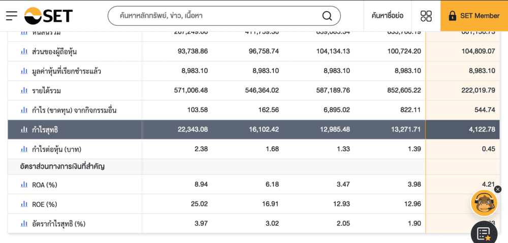The width and height of the screenshot is (508, 243).
Task: Click chart icon next to ROA (%)
Action: pyautogui.click(x=24, y=185)
